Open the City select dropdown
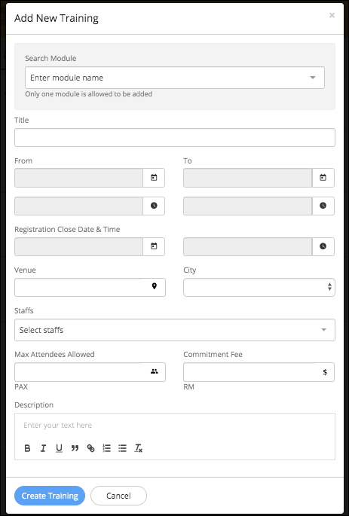Screen dimensions: 349x516 tap(259, 287)
